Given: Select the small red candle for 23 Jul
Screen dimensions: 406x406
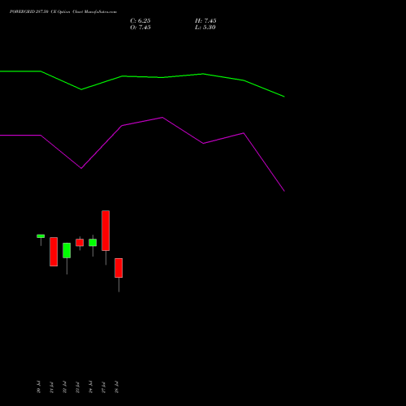Looking at the screenshot, I should [80, 243].
